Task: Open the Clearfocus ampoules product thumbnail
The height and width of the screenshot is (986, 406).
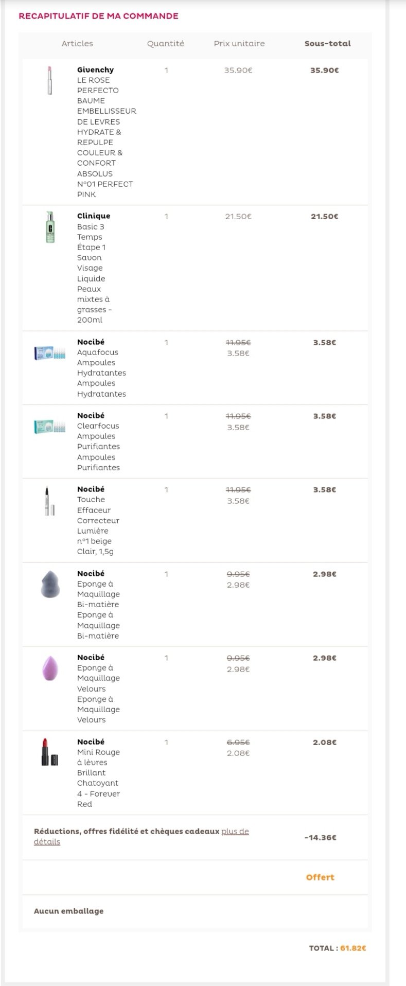Action: point(50,427)
